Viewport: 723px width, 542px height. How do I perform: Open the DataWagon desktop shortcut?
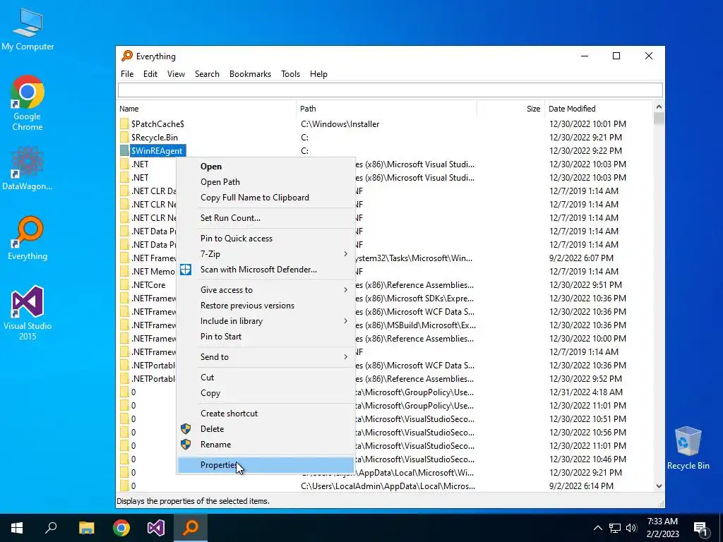coord(28,168)
